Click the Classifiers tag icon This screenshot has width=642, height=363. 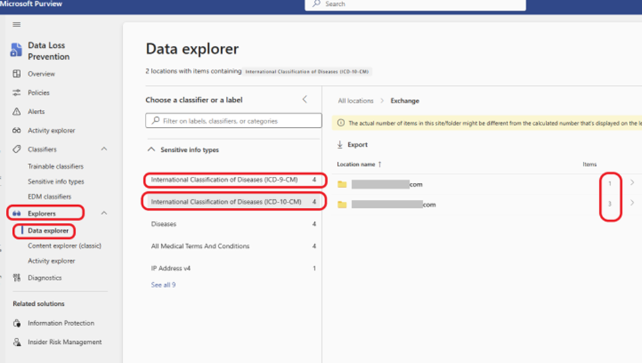coord(16,149)
